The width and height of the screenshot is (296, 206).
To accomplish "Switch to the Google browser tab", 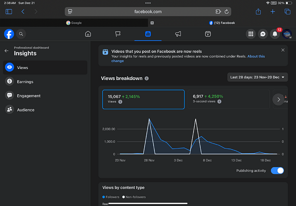I will tap(74, 23).
